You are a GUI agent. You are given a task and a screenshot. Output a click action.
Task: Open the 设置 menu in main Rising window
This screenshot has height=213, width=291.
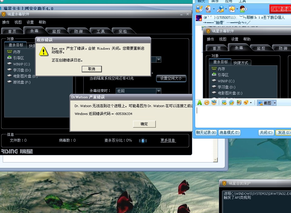coord(30,22)
